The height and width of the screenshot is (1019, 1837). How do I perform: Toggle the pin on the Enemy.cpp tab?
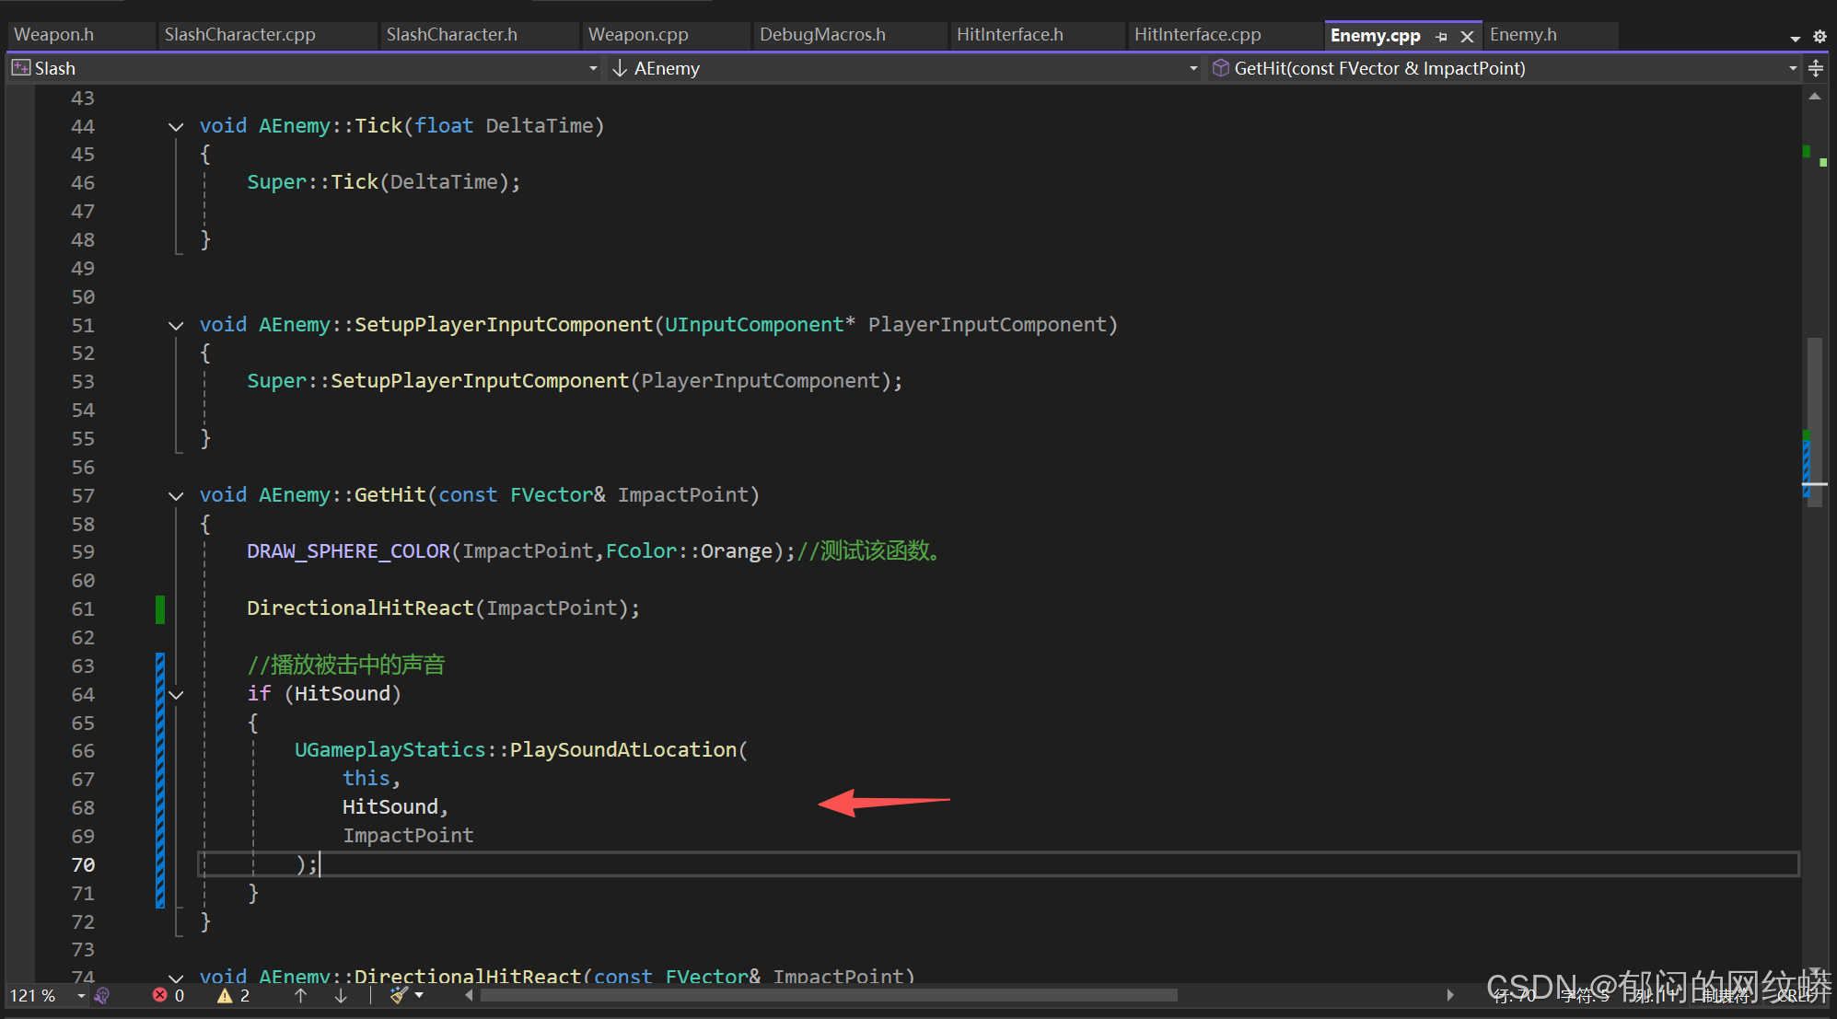tap(1442, 37)
